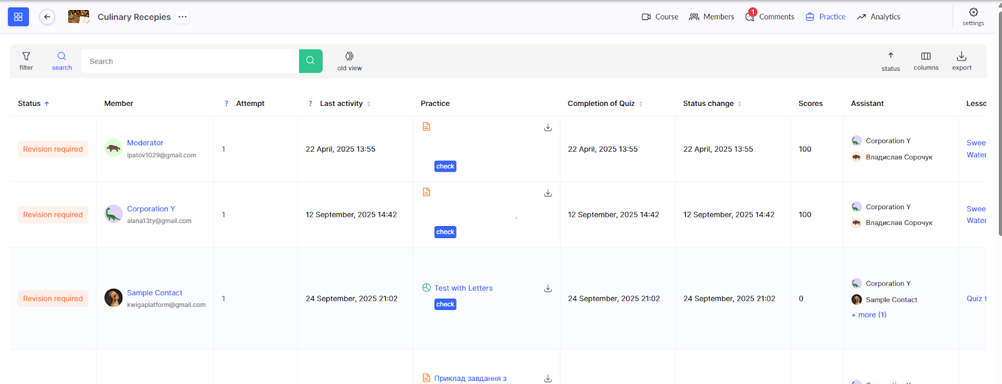Viewport: 1002px width, 384px height.
Task: Expand the '+ more (1)' assistants list
Action: [x=869, y=315]
